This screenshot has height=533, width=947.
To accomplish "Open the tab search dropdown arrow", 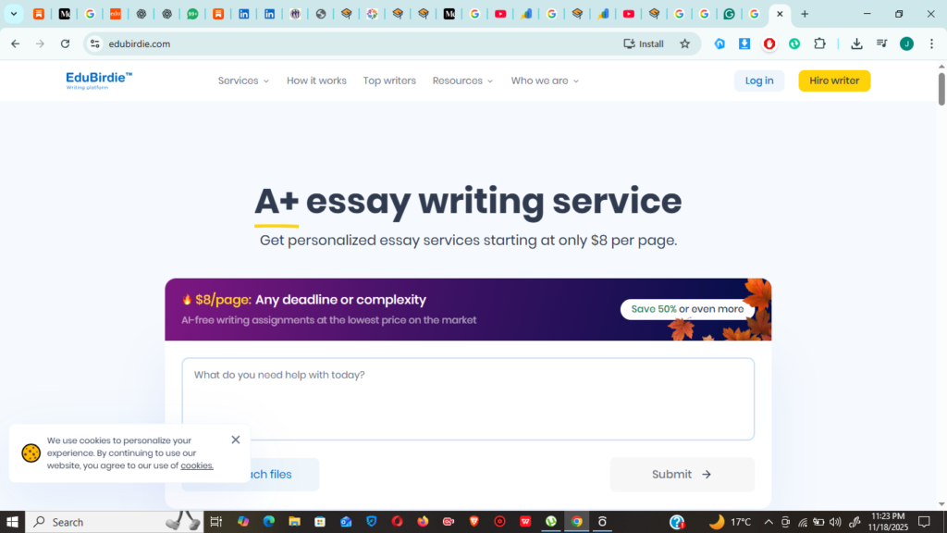I will tap(14, 14).
